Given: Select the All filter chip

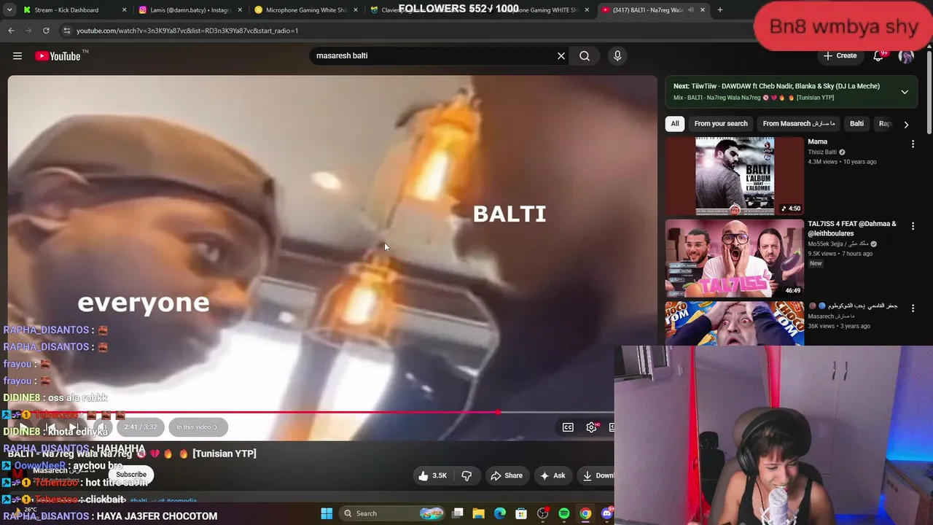Looking at the screenshot, I should pyautogui.click(x=675, y=124).
